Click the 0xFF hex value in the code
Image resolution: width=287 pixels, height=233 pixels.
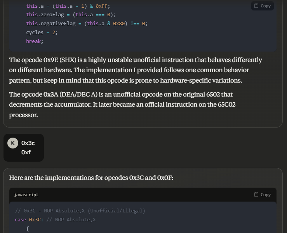(x=101, y=6)
